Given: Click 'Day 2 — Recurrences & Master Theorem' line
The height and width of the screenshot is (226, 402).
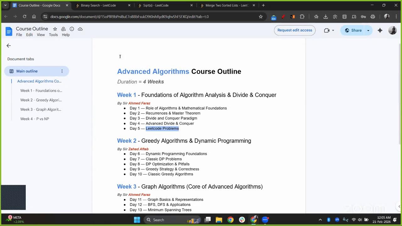Looking at the screenshot, I should [165, 113].
